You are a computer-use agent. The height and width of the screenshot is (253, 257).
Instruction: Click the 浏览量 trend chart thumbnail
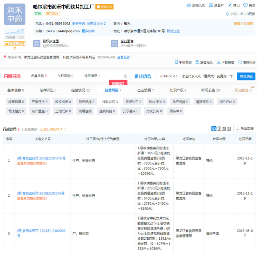(15, 31)
